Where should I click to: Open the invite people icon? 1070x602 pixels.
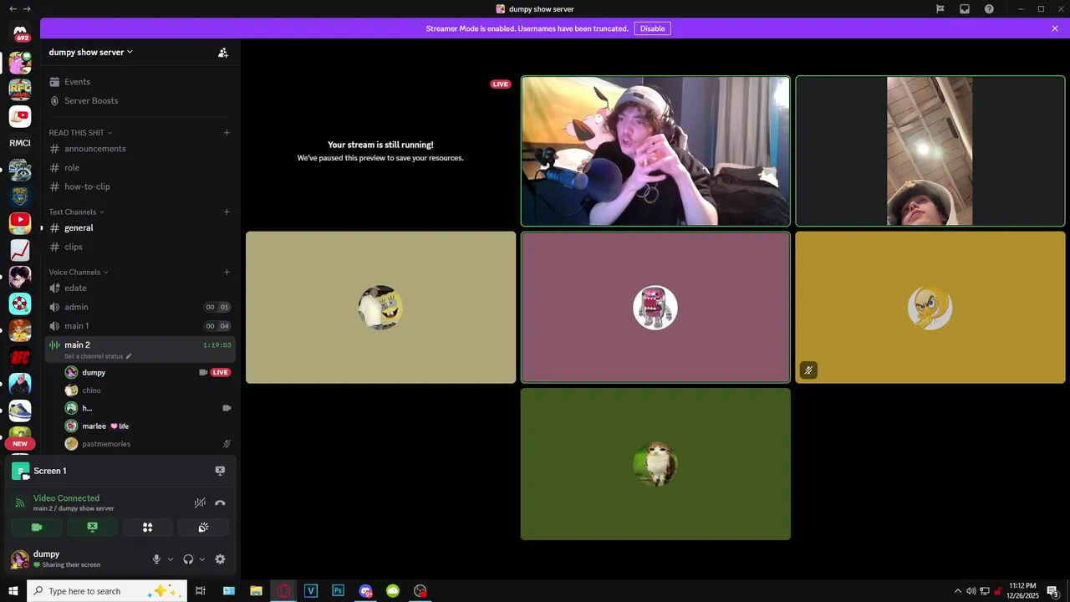click(x=223, y=53)
